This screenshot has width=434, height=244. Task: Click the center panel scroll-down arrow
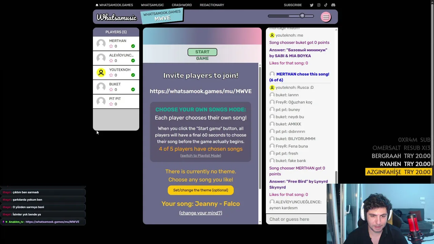coord(260,222)
